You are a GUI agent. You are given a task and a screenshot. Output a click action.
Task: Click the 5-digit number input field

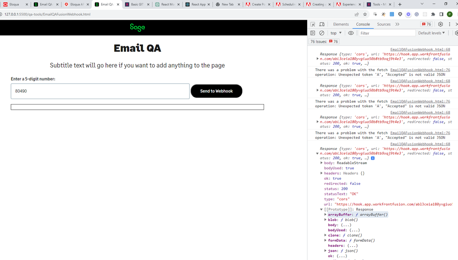coord(100,91)
